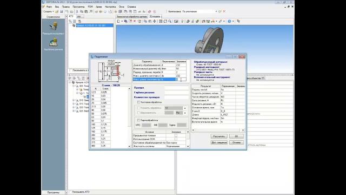The height and width of the screenshot is (195, 346).
Task: Select the feed table row with 0,125
Action: (101, 124)
